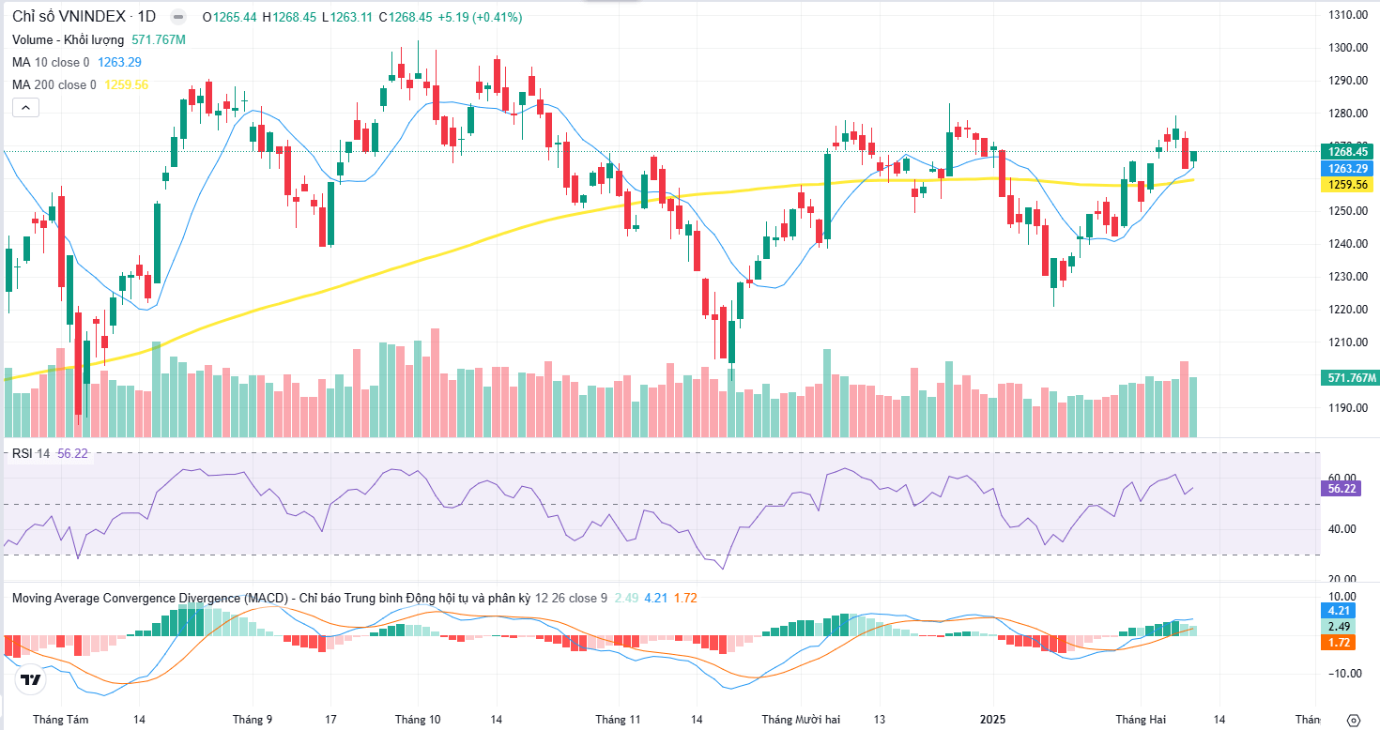Click the MACD legend value 2.49
Image resolution: width=1380 pixels, height=730 pixels.
pyautogui.click(x=626, y=598)
